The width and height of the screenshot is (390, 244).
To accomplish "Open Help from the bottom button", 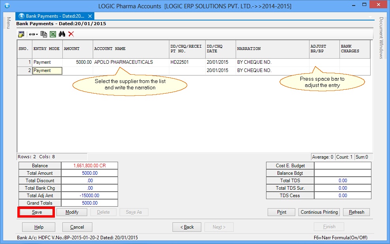I will pos(39,227).
